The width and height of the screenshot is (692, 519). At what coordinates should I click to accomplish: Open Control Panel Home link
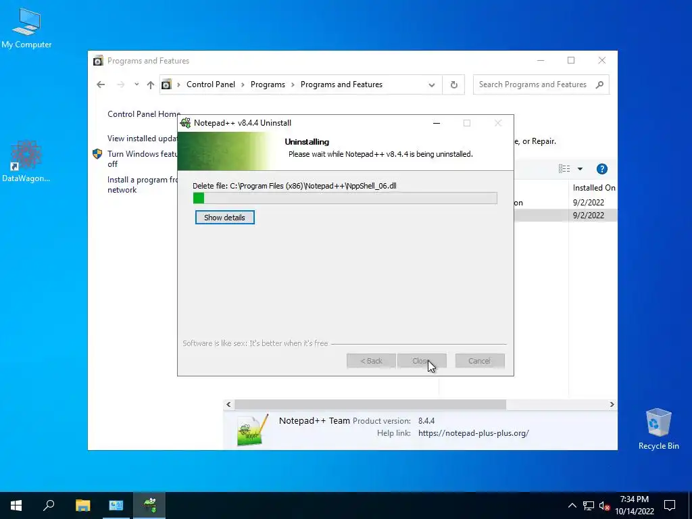click(x=143, y=114)
